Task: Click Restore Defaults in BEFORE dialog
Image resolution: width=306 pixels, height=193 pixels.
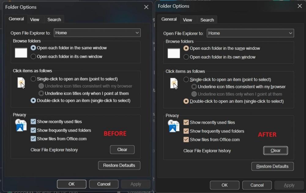Action: pyautogui.click(x=119, y=165)
